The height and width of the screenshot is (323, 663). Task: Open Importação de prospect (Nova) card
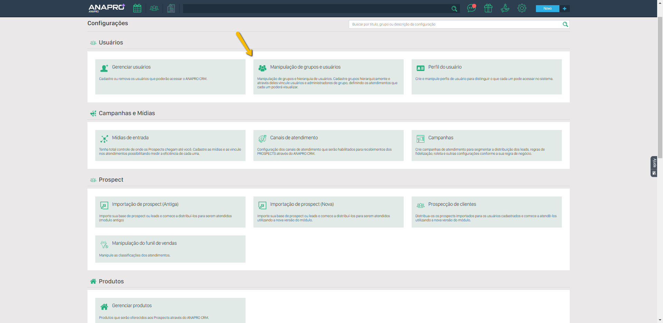click(328, 212)
